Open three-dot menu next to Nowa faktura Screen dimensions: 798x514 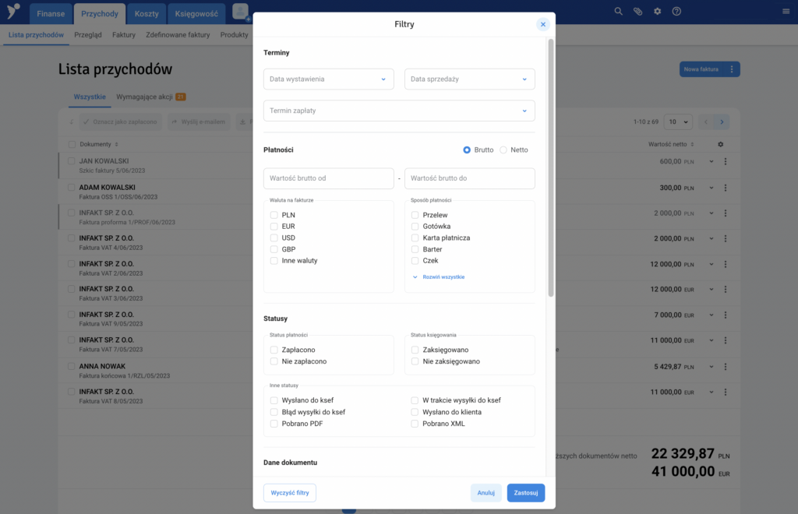pos(732,69)
